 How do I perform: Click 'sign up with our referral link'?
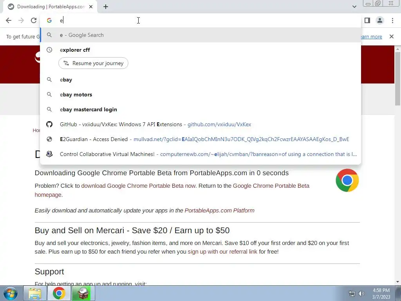coord(222,252)
